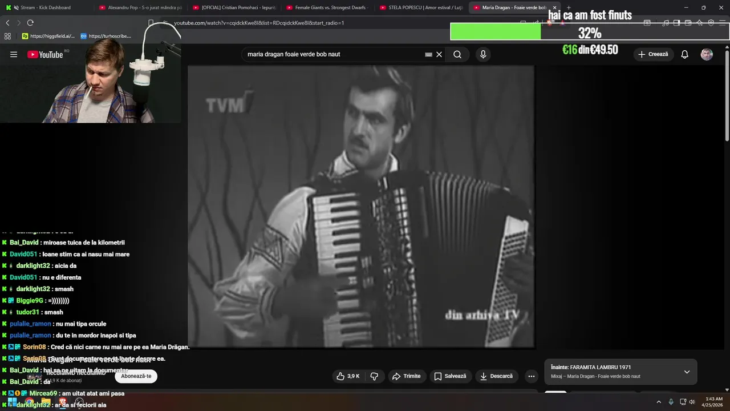Click the Abonează-te subscribe button
The height and width of the screenshot is (411, 730).
[136, 376]
